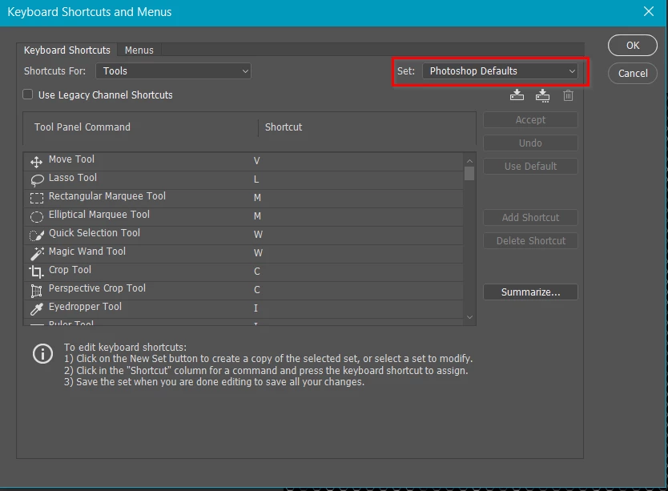668x491 pixels.
Task: Click the Perspective Crop Tool icon
Action: click(37, 291)
